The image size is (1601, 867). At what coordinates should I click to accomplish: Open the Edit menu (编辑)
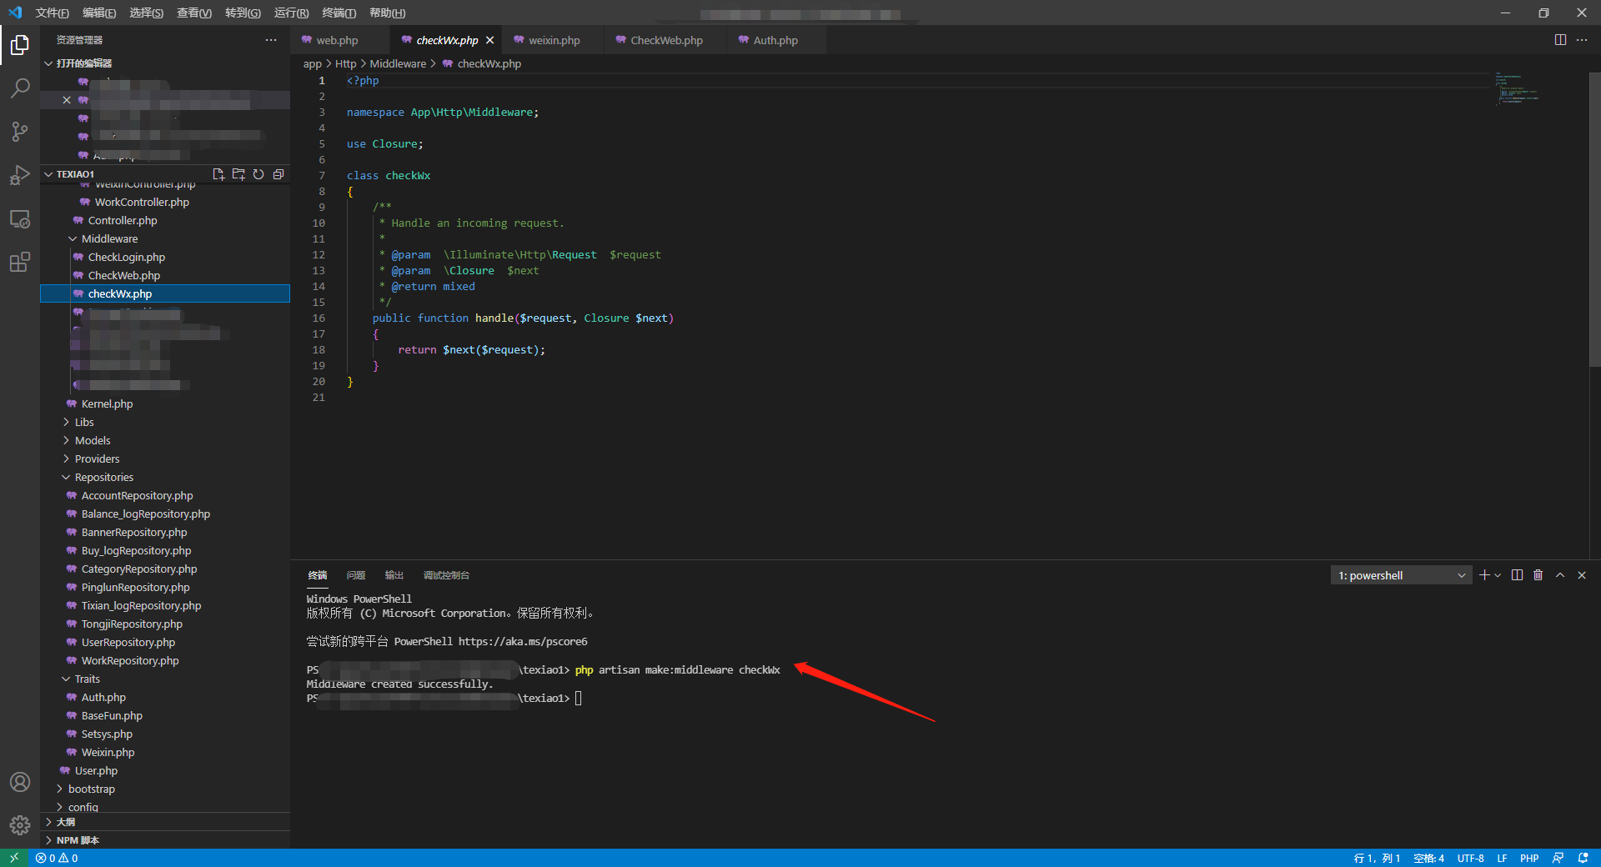pyautogui.click(x=99, y=13)
